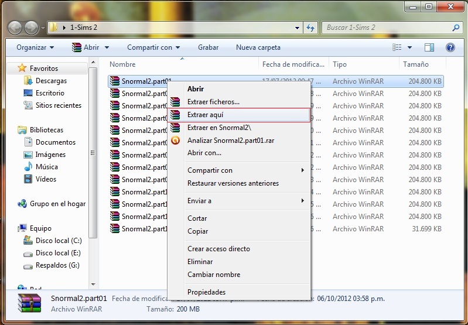Click the 31.699 KB size cell
The height and width of the screenshot is (325, 468).
(x=426, y=229)
